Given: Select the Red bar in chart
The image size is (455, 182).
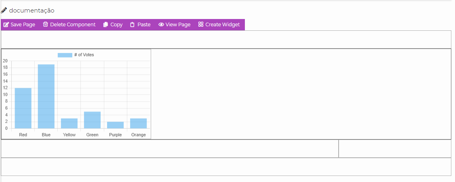Looking at the screenshot, I should (23, 108).
